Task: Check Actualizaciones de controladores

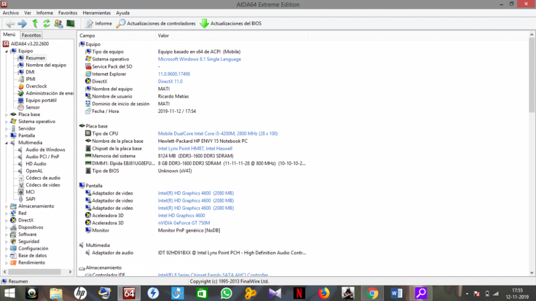Action: tap(156, 24)
